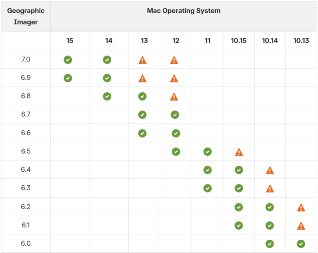The width and height of the screenshot is (318, 253).
Task: Click the warning triangle for 7.0 on macOS 13
Action: (142, 60)
